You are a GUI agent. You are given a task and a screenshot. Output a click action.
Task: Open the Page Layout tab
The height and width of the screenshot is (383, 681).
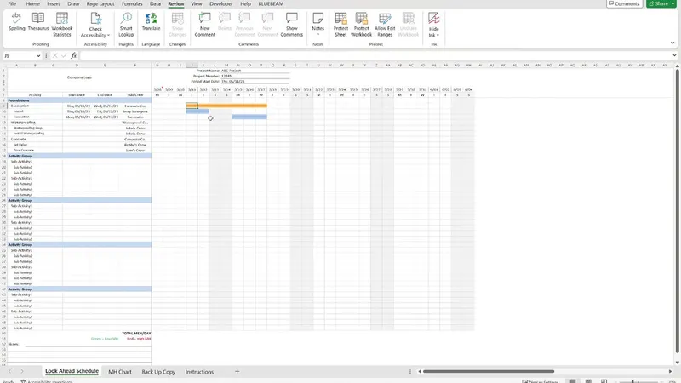100,3
